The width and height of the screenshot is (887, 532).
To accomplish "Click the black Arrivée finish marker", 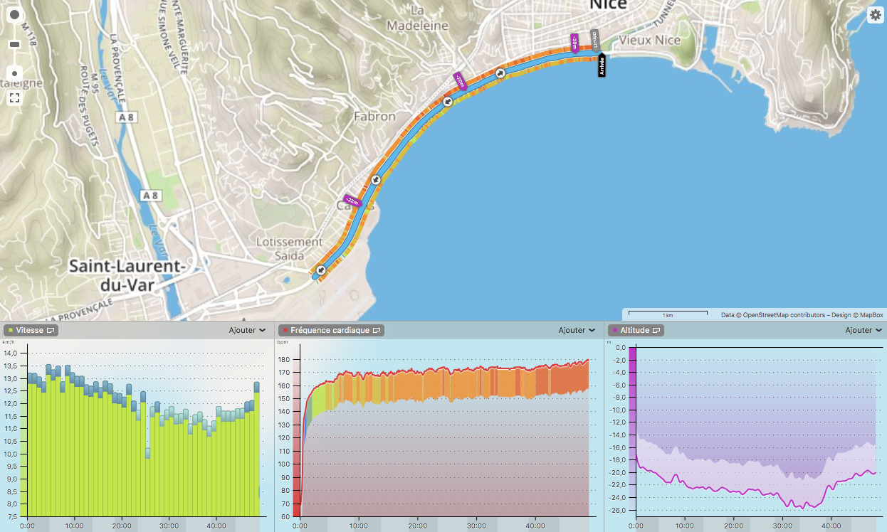I will click(x=602, y=65).
